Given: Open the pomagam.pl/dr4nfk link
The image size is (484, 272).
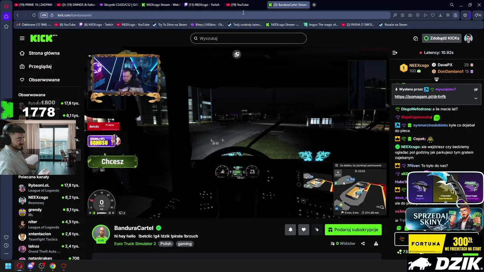Looking at the screenshot, I should tap(420, 97).
